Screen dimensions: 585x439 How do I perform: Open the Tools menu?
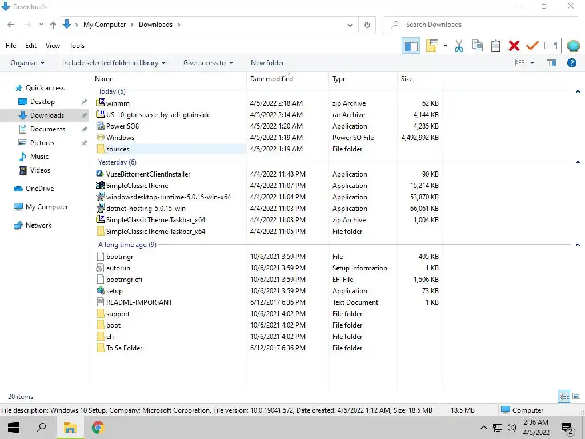[77, 46]
